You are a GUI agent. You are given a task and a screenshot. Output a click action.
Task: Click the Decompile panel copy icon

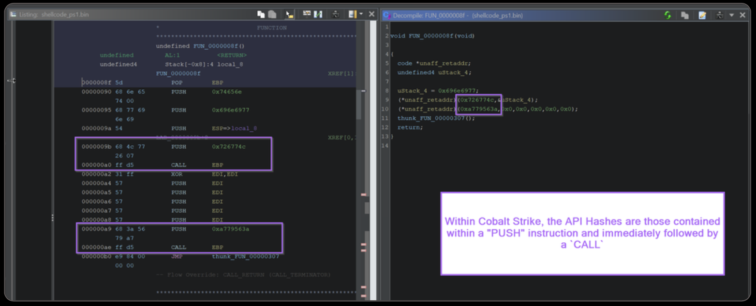click(x=685, y=15)
